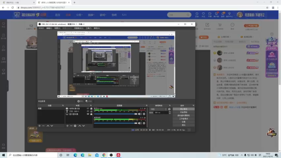The width and height of the screenshot is (281, 158).
Task: Select the display capture source row
Action: click(79, 114)
